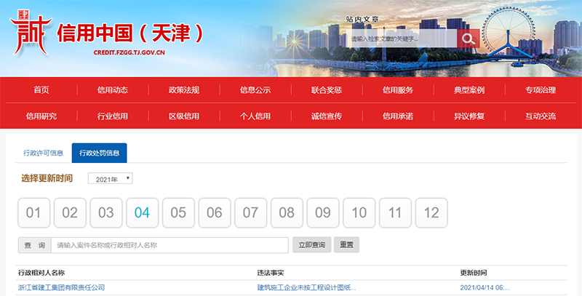Screen dimensions: 582x296
Task: Switch to the 行政许可信息 tab
Action: point(43,153)
